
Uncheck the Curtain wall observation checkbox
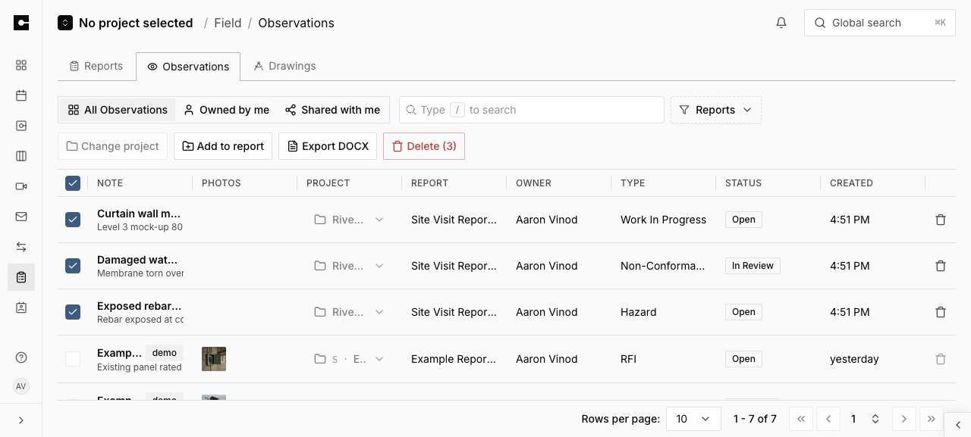[x=73, y=220]
